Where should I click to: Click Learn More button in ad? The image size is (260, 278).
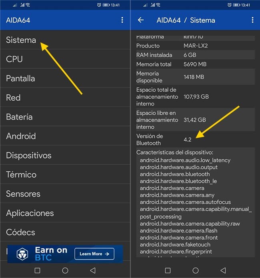tap(94, 254)
